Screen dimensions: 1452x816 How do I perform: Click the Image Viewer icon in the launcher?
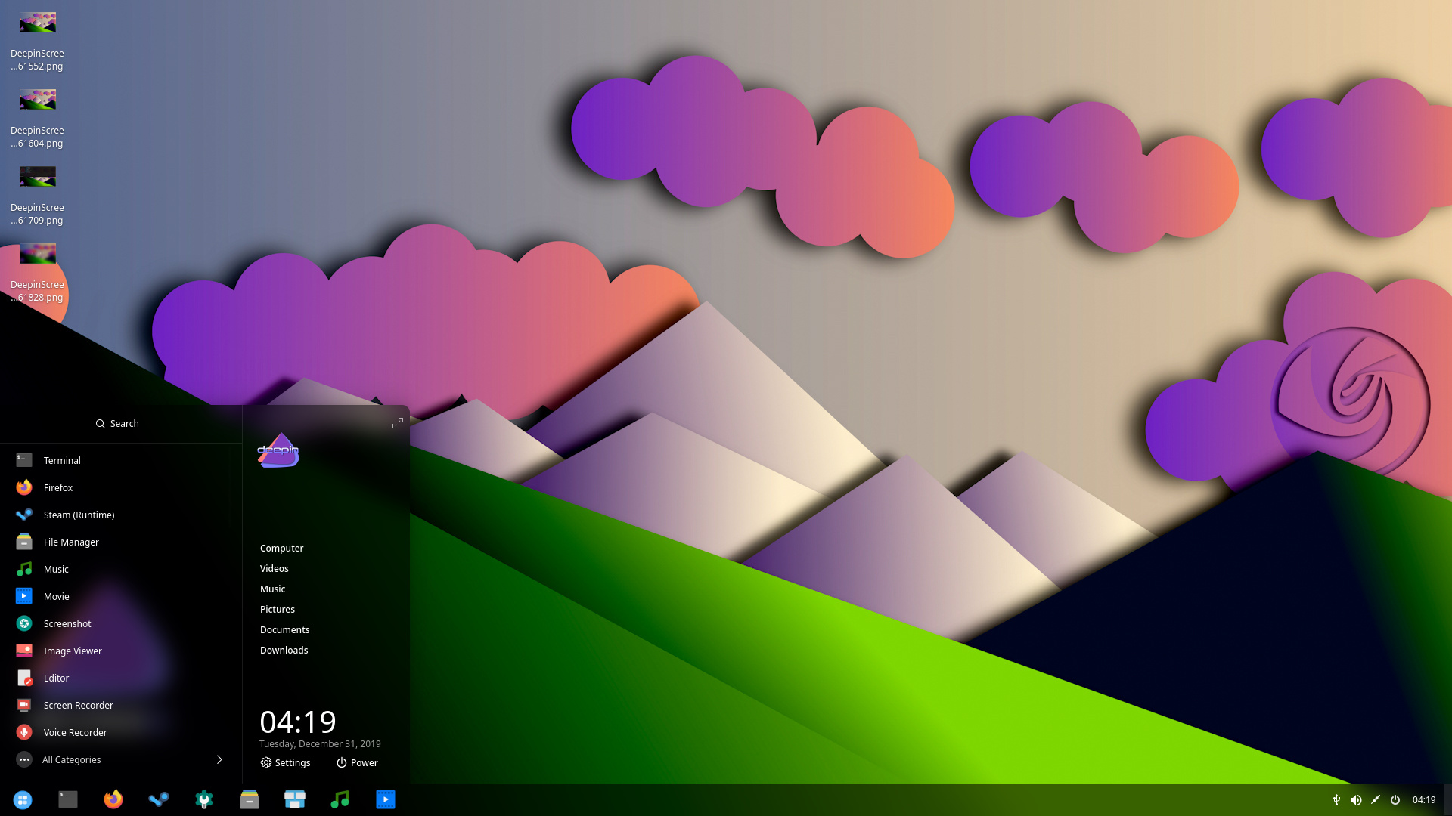(24, 651)
